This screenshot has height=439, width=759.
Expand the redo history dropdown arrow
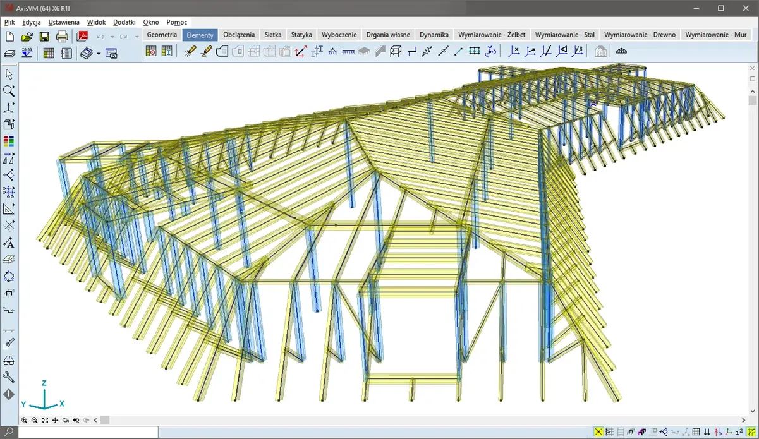coord(137,37)
